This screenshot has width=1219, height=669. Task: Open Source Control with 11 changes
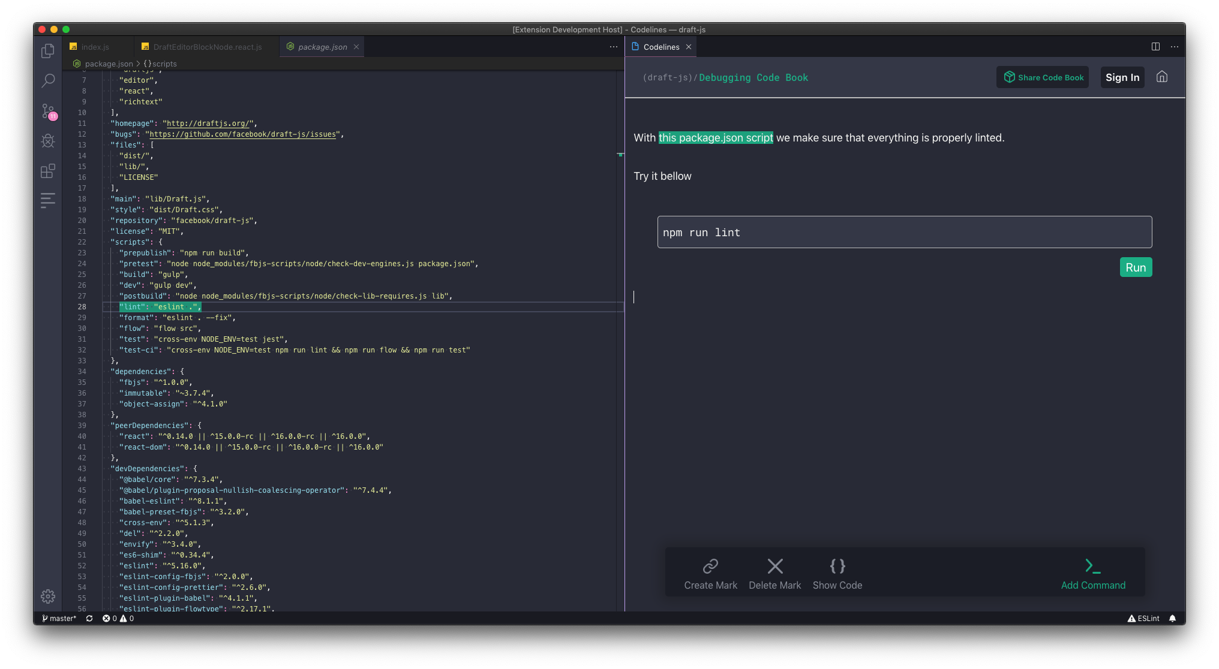coord(48,111)
